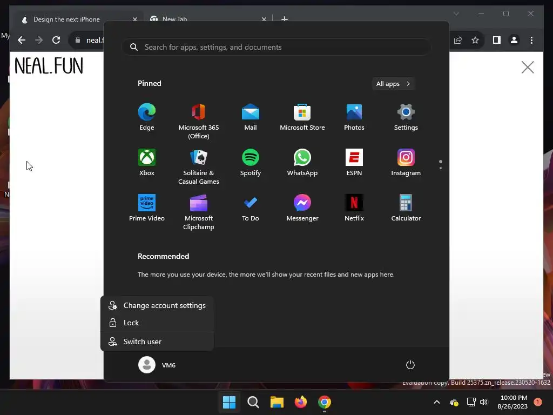Image resolution: width=553 pixels, height=415 pixels.
Task: Open File Explorer from taskbar
Action: click(x=277, y=402)
